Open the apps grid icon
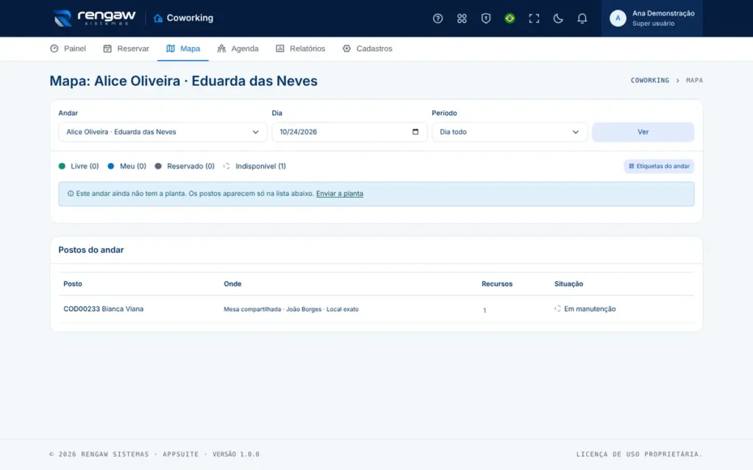Screen dimensions: 753x470 [x=462, y=18]
